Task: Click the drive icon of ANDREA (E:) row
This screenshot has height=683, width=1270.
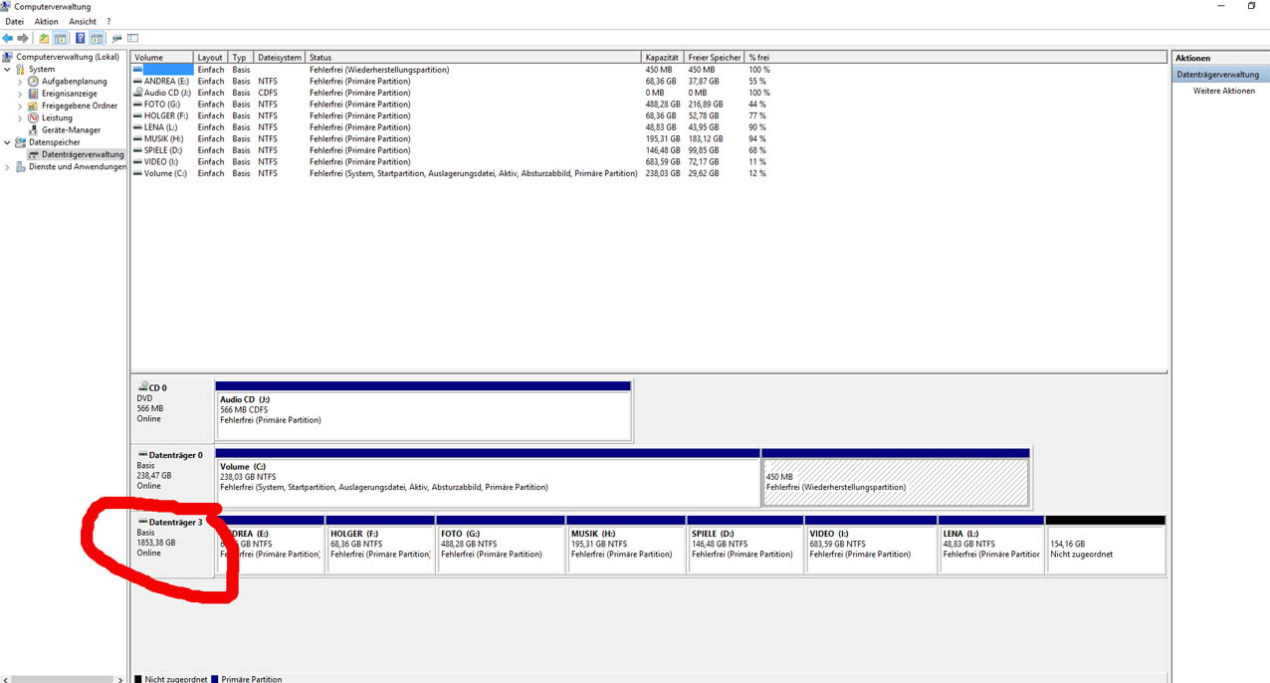Action: (138, 82)
